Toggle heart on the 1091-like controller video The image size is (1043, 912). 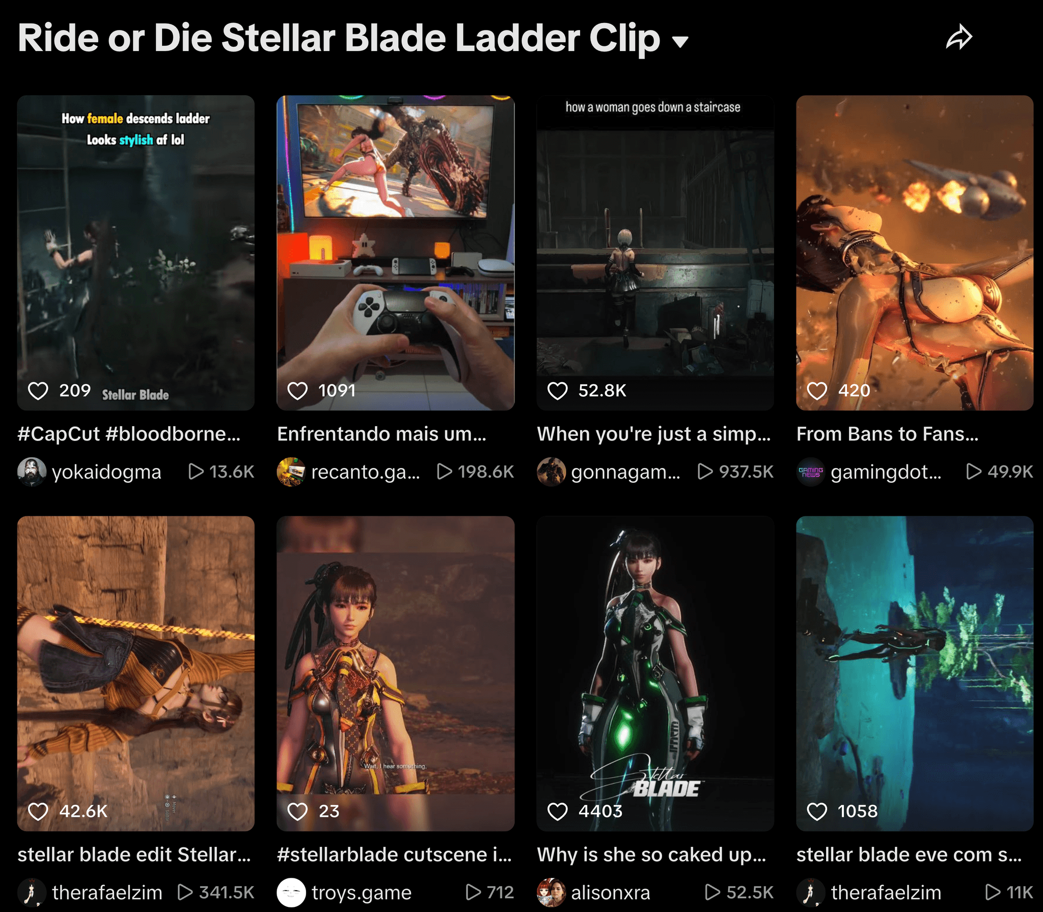pos(297,391)
